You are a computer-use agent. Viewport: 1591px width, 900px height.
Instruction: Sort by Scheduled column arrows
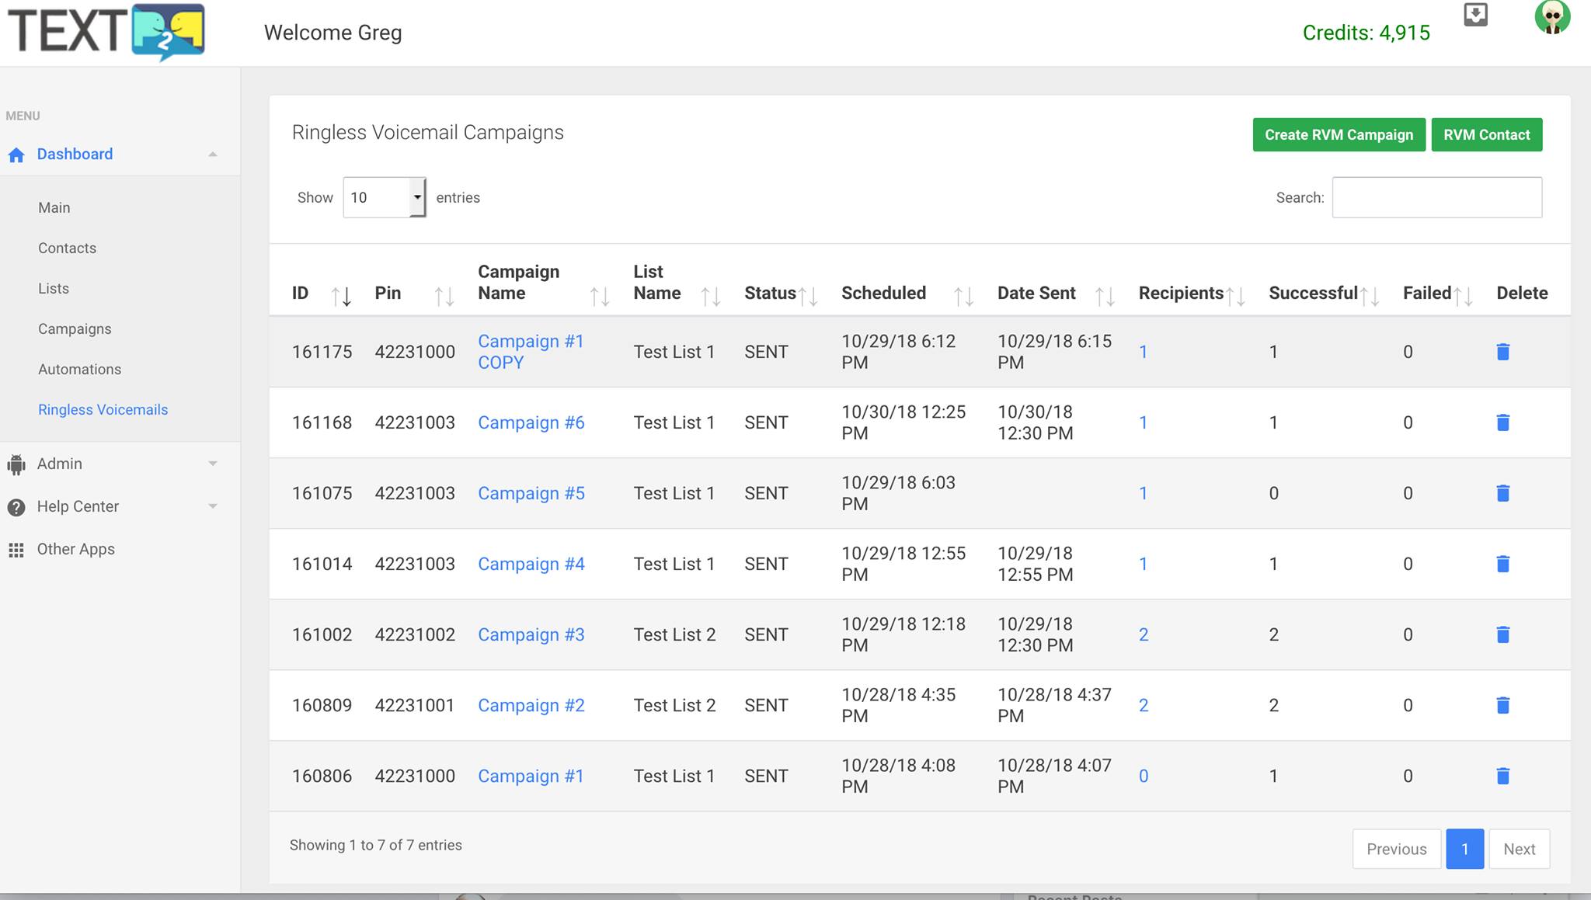pyautogui.click(x=964, y=296)
